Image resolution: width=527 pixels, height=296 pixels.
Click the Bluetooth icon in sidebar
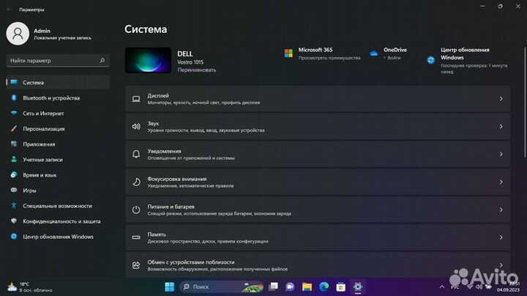click(x=14, y=97)
